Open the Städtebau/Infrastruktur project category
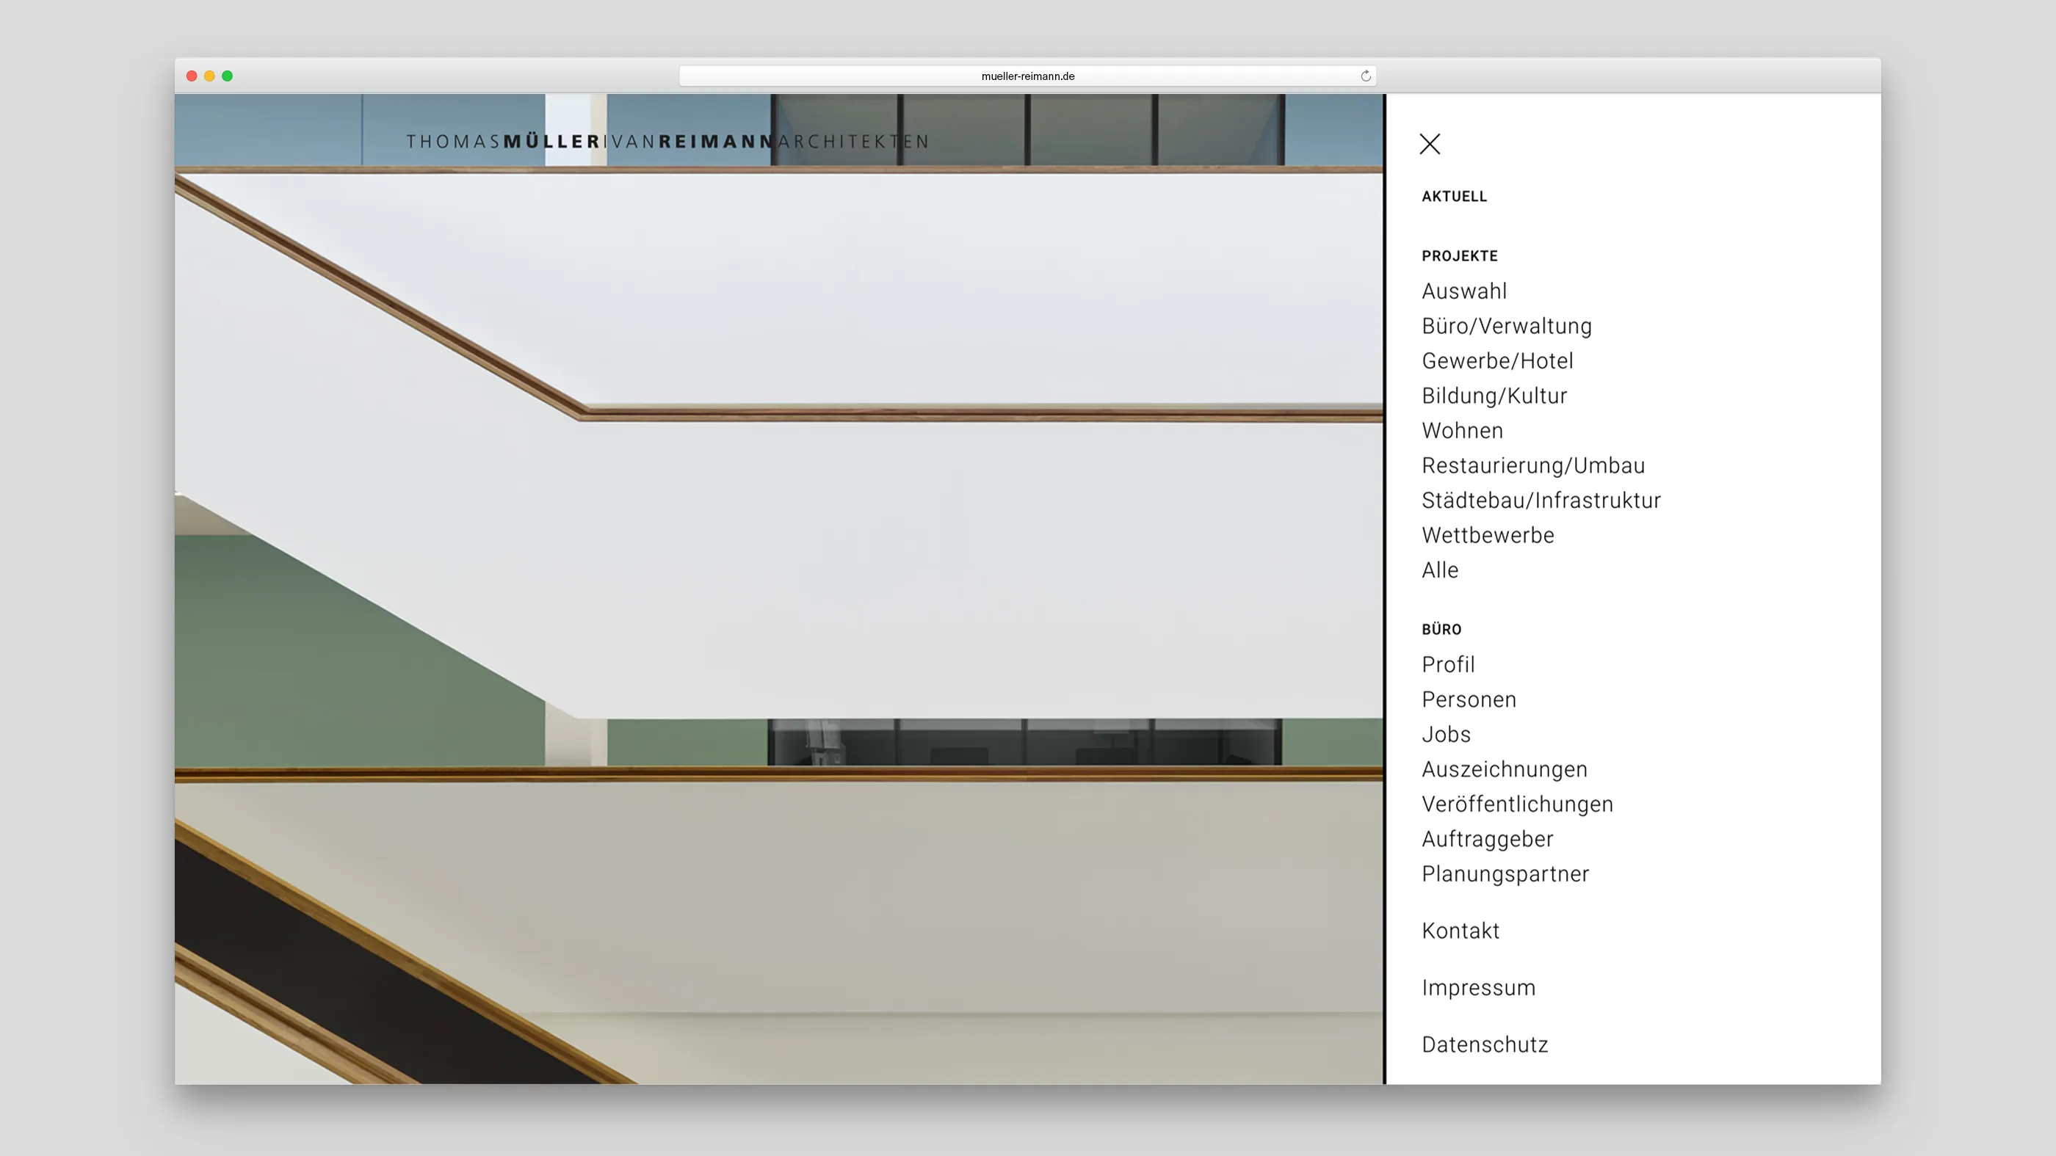 [x=1541, y=501]
